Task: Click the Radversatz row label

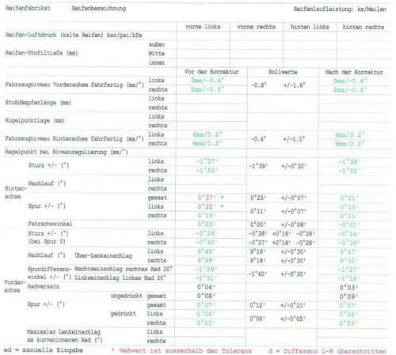Action: click(44, 286)
